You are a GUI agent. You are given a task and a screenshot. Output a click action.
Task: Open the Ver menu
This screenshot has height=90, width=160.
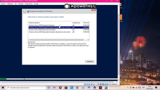[15, 4]
